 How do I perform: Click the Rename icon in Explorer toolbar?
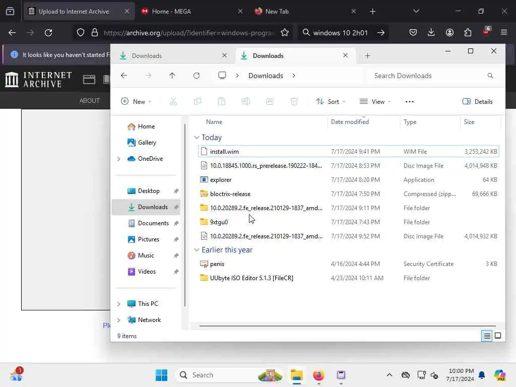click(x=246, y=102)
